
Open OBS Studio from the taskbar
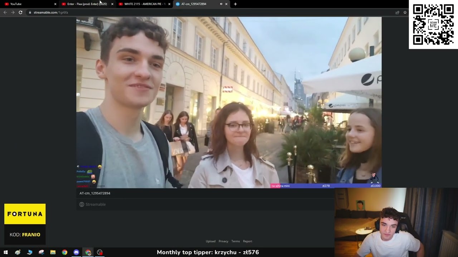[100, 252]
